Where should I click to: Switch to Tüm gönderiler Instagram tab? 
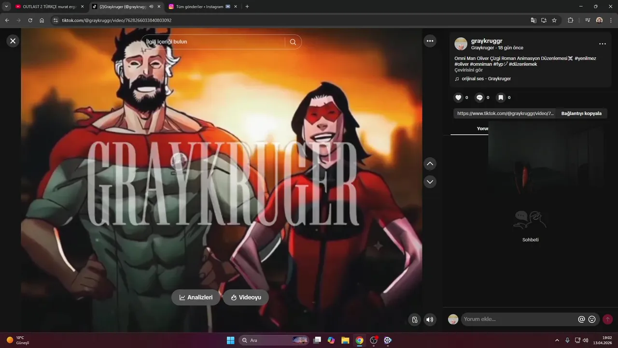(199, 7)
